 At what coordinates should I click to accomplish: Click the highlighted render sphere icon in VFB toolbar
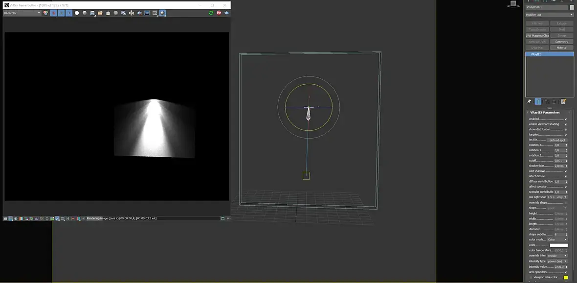163,13
